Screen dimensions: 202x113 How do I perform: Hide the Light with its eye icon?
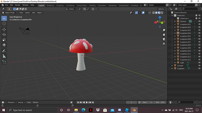pyautogui.click(x=199, y=62)
